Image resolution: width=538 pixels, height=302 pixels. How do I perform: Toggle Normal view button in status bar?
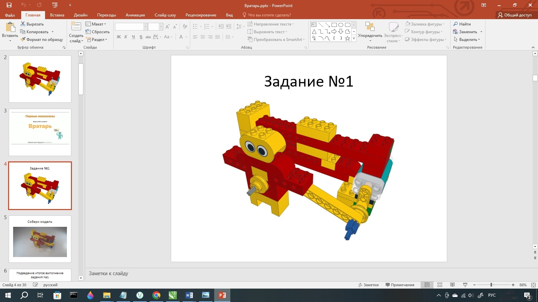pos(427,285)
